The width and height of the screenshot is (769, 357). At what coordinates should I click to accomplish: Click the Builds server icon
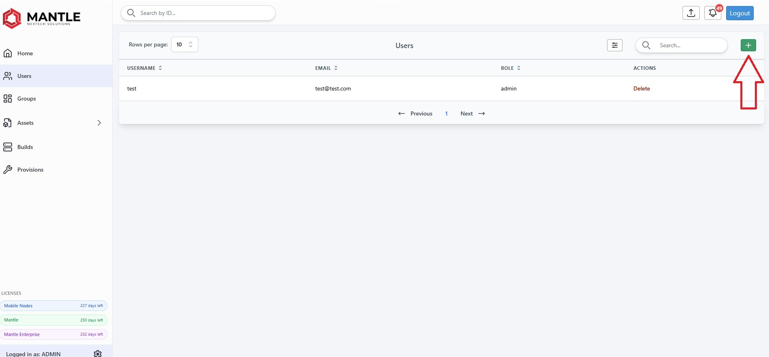click(8, 147)
